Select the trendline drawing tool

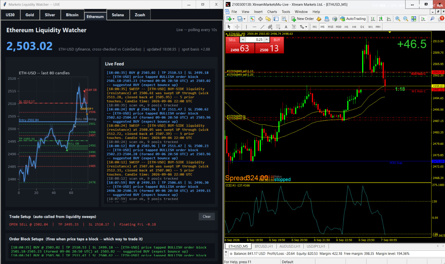click(262, 27)
